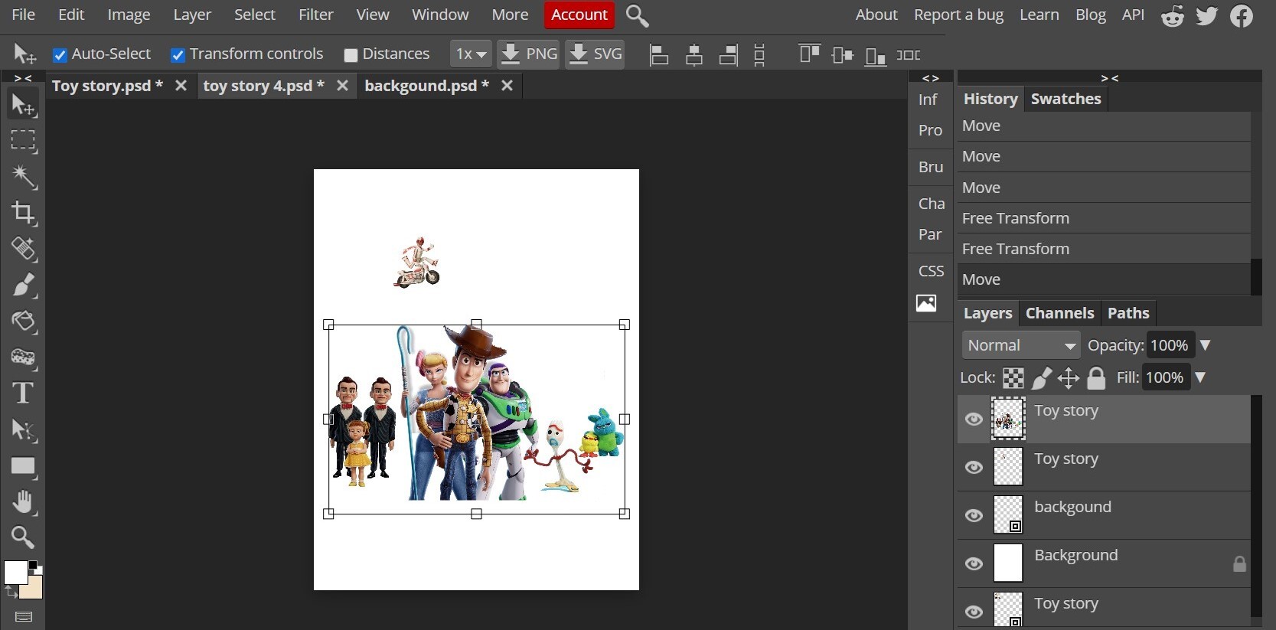1276x630 pixels.
Task: Select the Move tool in left toolbar
Action: [23, 105]
